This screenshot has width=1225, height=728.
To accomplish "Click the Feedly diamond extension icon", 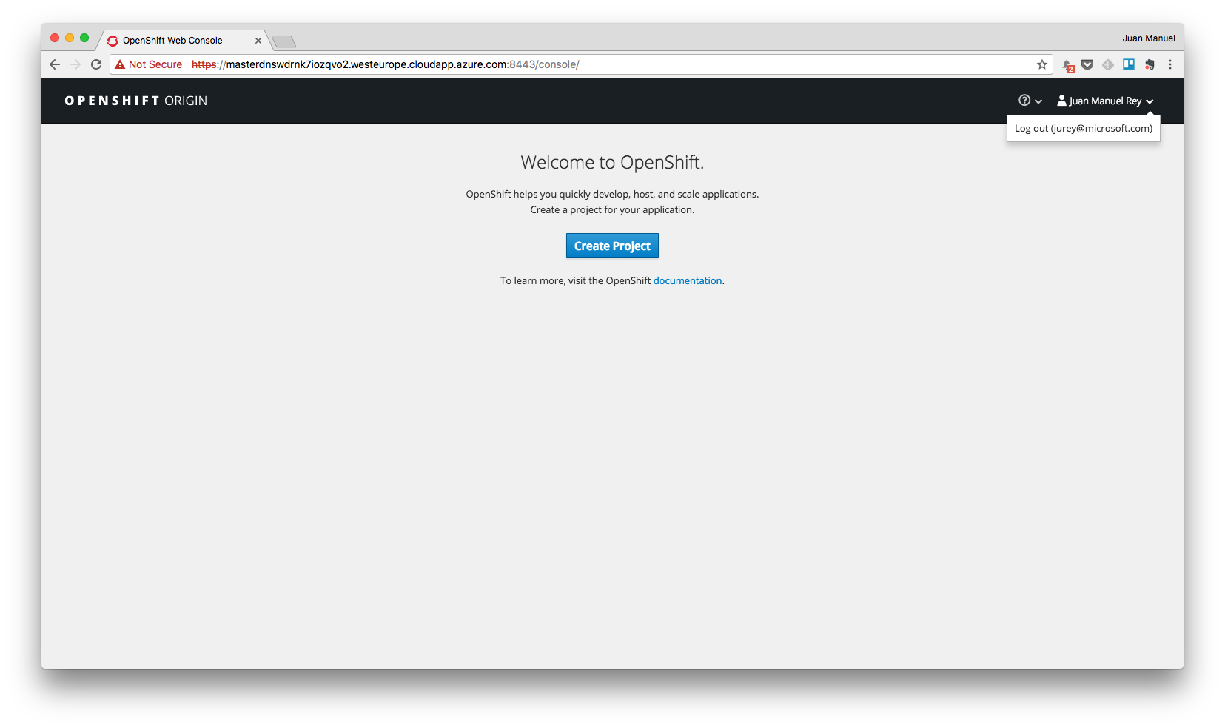I will [1108, 64].
